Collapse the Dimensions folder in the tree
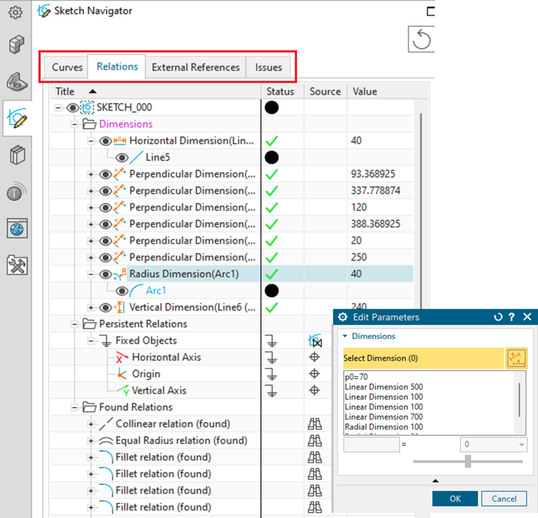 tap(74, 124)
